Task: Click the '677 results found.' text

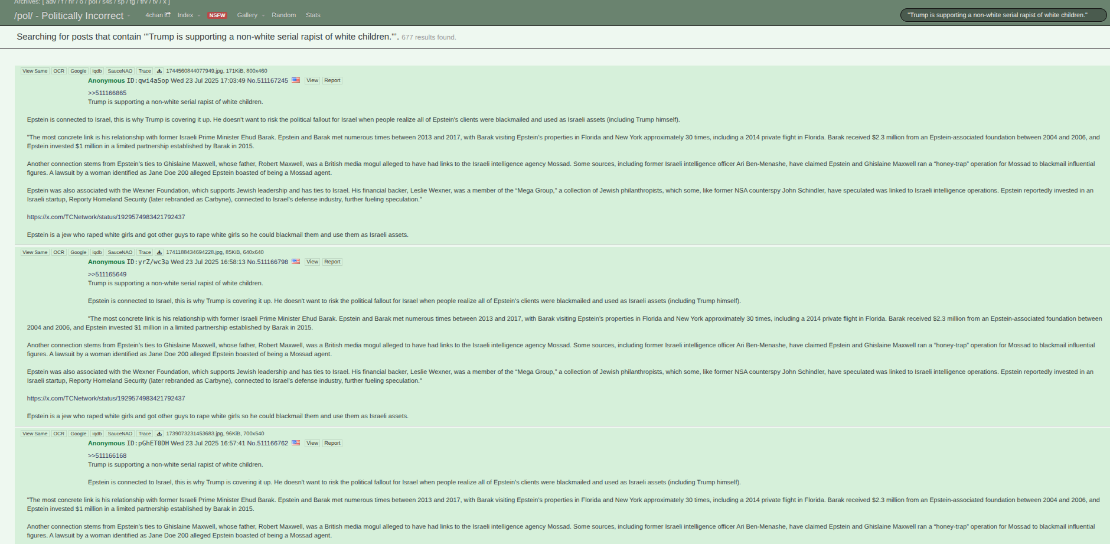Action: tap(429, 37)
